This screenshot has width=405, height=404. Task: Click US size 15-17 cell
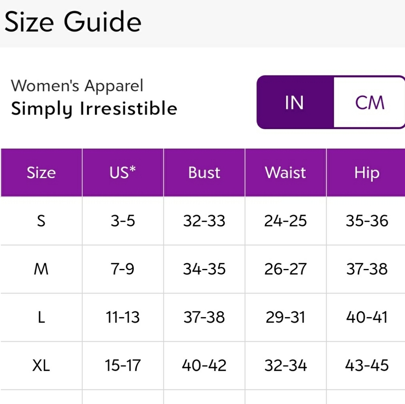[x=123, y=366]
